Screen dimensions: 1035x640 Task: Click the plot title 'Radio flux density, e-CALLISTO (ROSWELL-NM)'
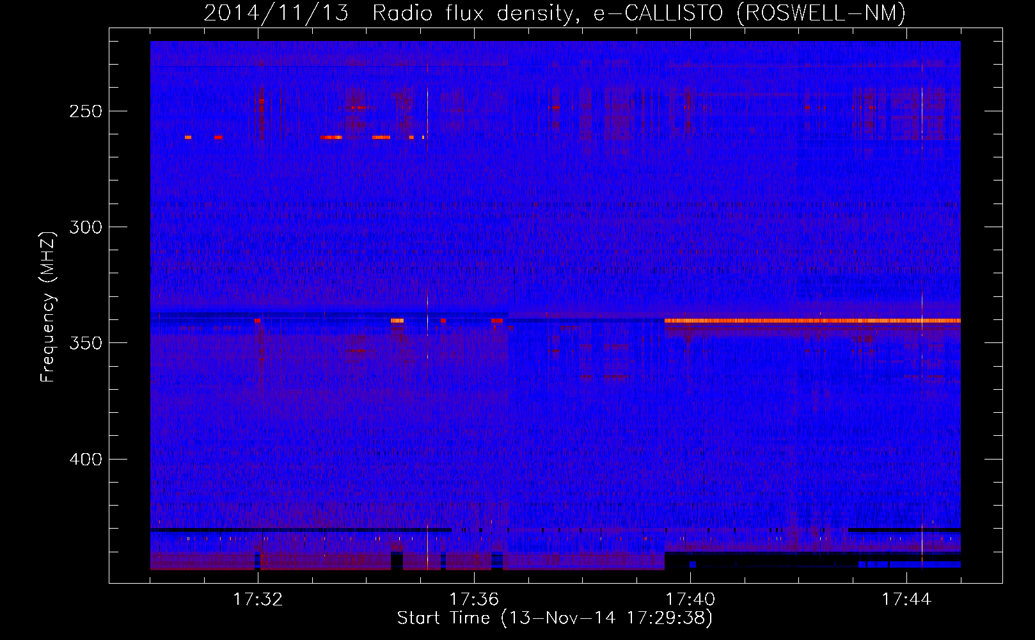(639, 13)
